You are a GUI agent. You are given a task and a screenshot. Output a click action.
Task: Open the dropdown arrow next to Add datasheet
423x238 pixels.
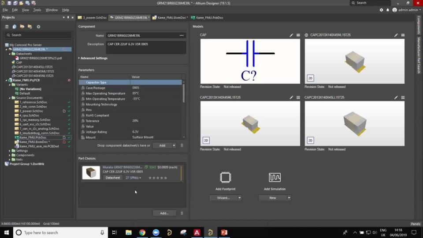[x=174, y=145]
